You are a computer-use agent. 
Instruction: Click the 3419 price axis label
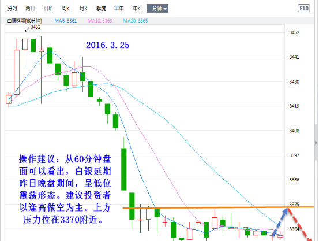pos(294,106)
